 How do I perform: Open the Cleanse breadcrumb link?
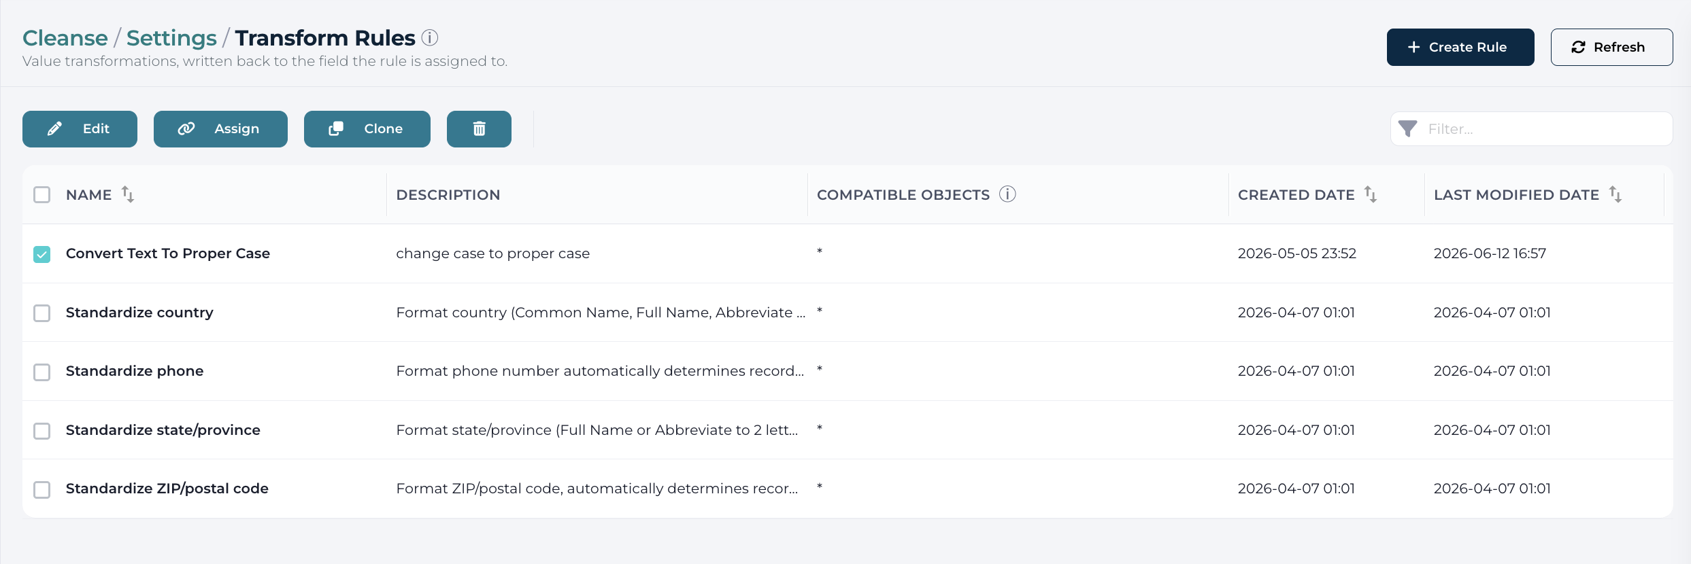tap(65, 38)
